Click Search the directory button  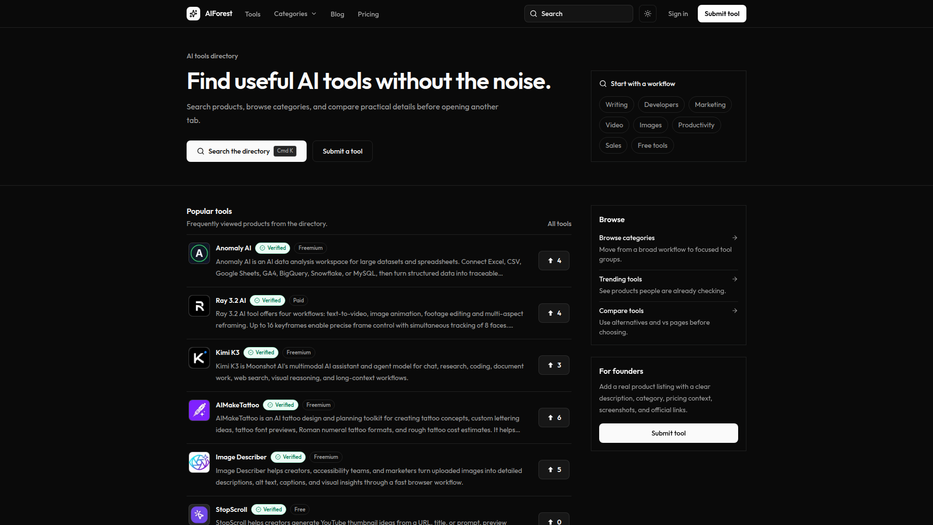(246, 151)
